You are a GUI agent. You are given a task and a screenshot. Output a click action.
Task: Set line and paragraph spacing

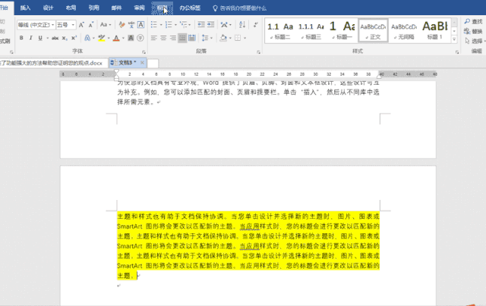tap(205, 38)
